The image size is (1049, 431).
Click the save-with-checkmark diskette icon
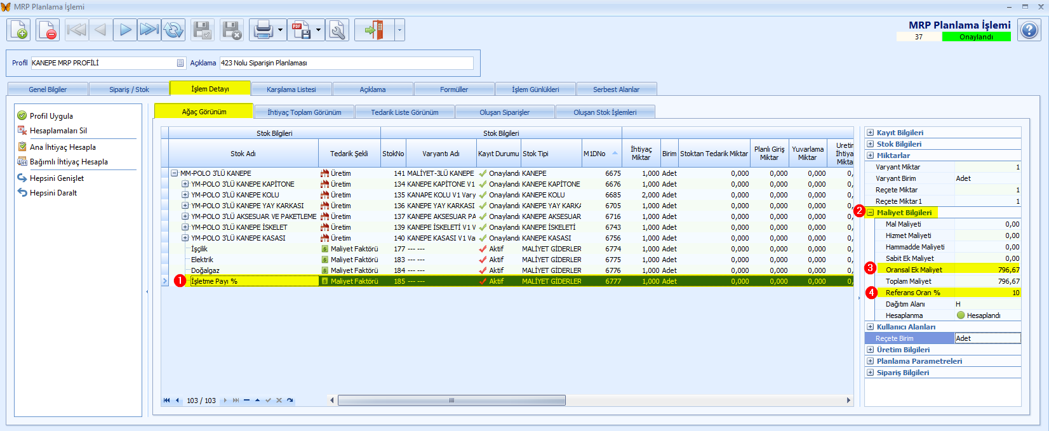(203, 30)
